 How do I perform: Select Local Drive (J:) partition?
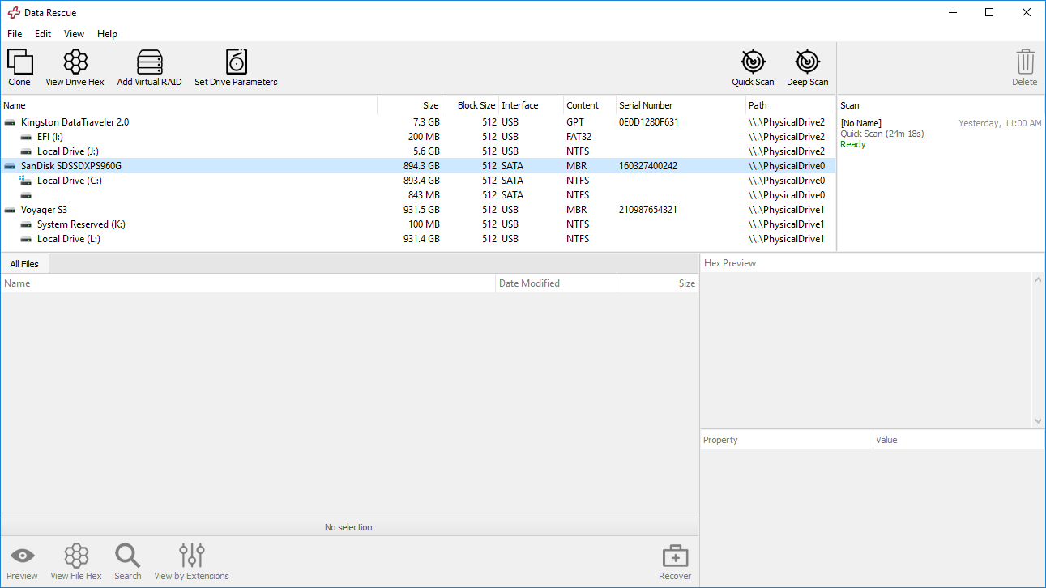(417, 151)
